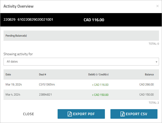The image size is (162, 123).
Task: Click the Mar 4, 2024 date cell
Action: click(13, 95)
